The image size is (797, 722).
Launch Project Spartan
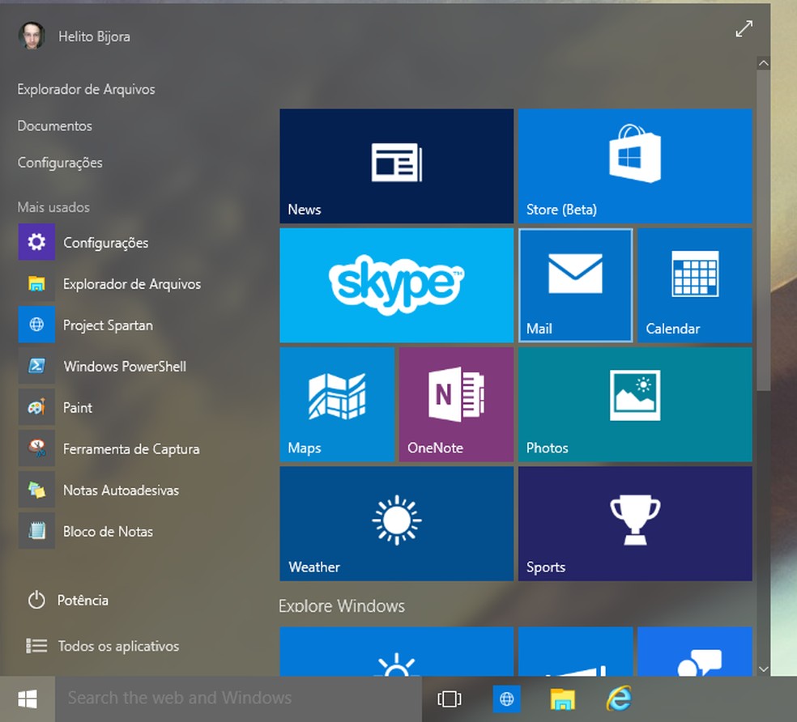coord(108,325)
